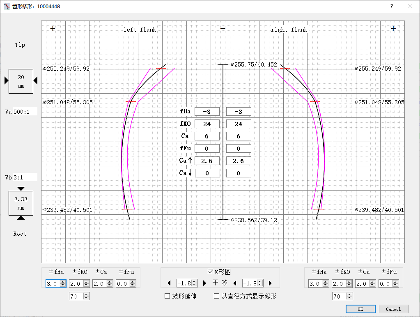Click far right shift arrow in 平移 group

coord(270,283)
